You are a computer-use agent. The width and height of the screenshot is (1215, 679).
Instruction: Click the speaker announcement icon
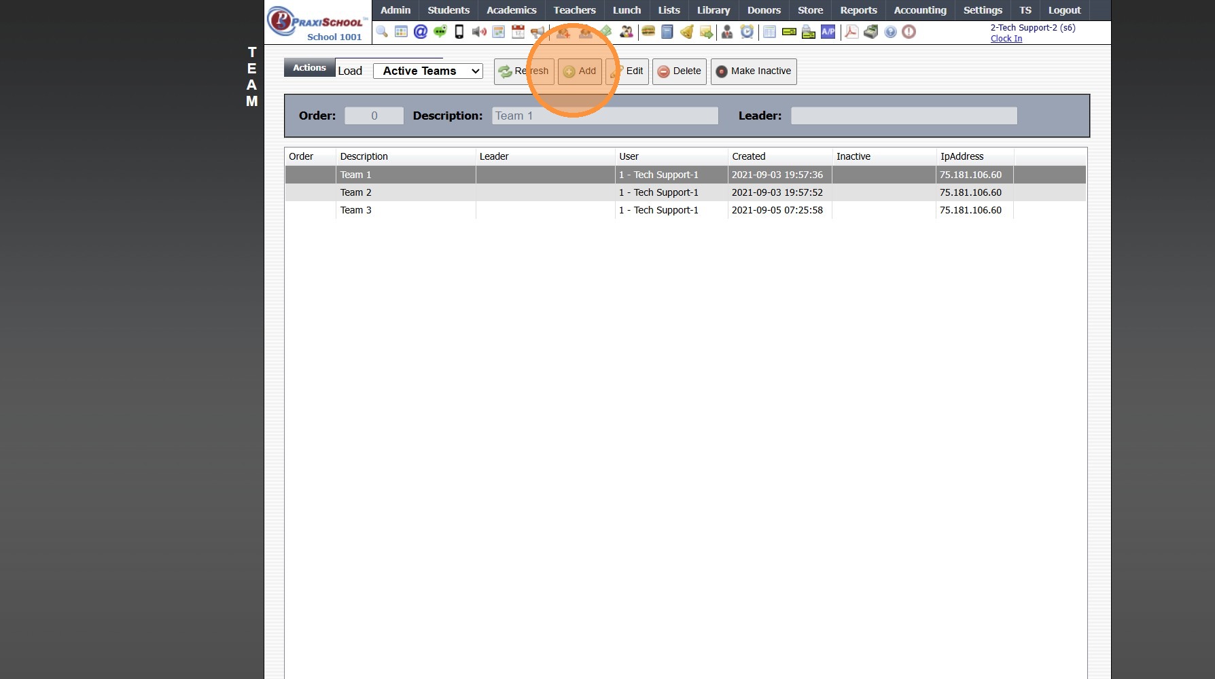click(479, 32)
